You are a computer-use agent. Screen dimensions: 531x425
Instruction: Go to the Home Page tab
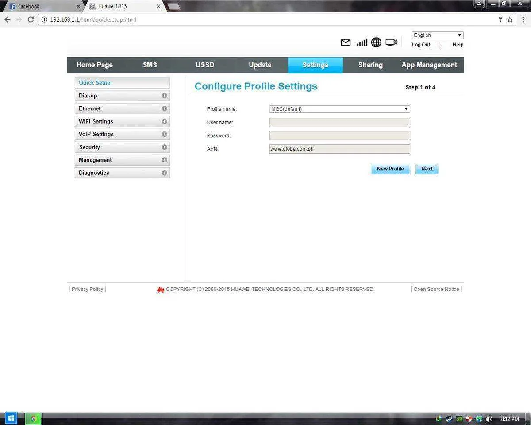pyautogui.click(x=94, y=65)
